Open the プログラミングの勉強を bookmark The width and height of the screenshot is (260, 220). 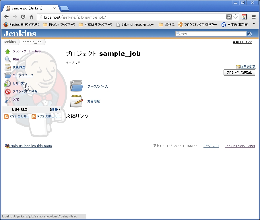click(198, 25)
